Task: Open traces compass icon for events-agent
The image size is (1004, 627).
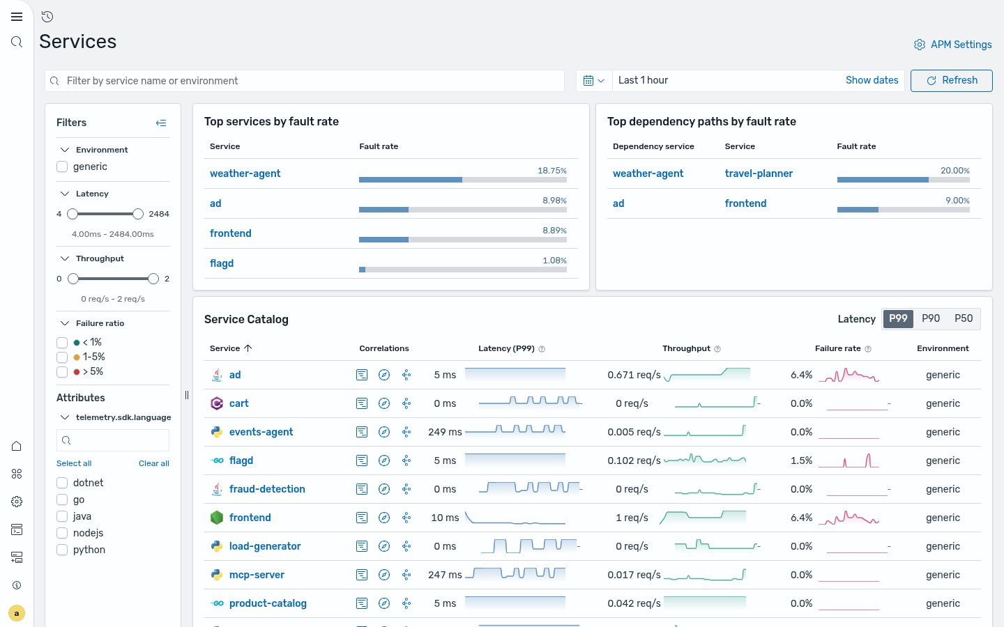Action: (384, 432)
